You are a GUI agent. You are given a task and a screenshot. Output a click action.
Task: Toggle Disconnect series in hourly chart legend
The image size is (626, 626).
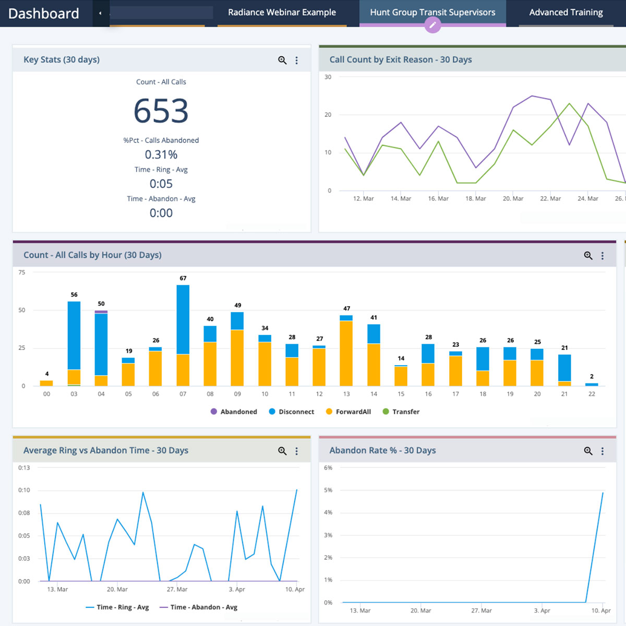pos(291,412)
